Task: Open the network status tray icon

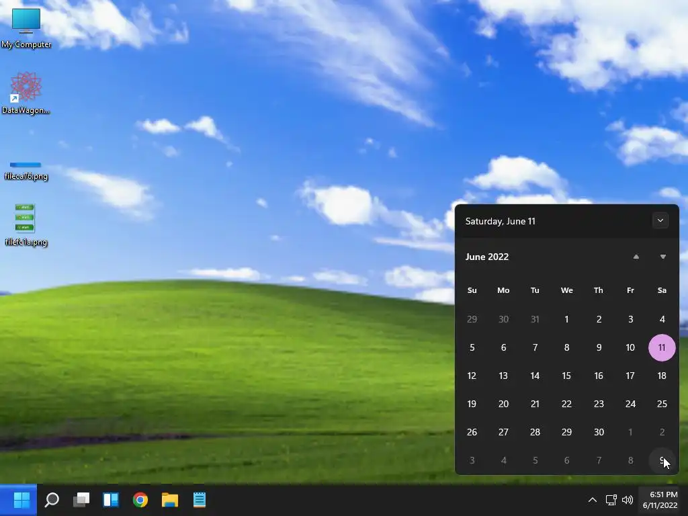Action: [611, 500]
